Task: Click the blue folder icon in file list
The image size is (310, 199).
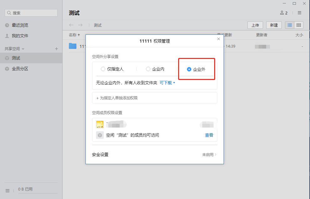Action: coord(73,46)
